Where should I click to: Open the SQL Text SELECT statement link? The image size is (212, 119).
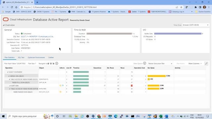37,37
